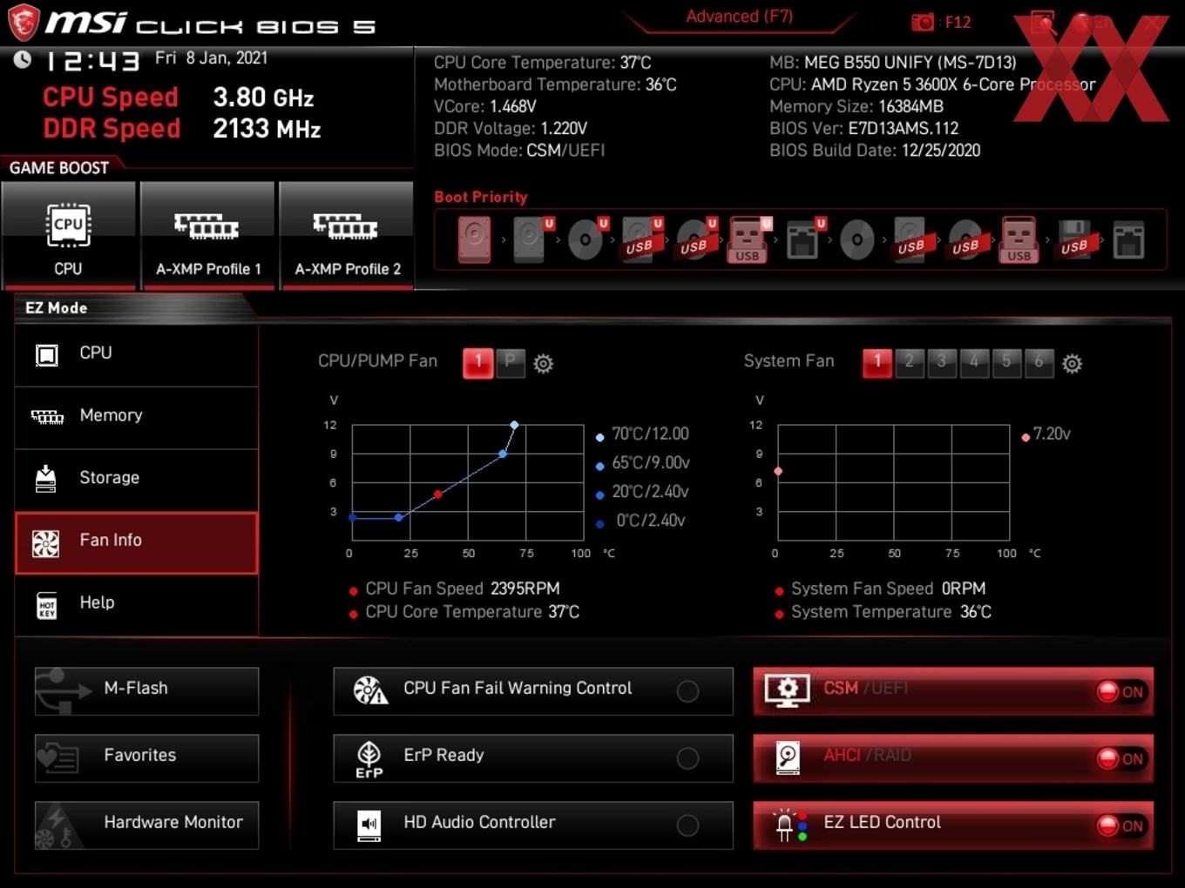This screenshot has height=888, width=1185.
Task: Select CPU fan 1 button
Action: (x=477, y=362)
